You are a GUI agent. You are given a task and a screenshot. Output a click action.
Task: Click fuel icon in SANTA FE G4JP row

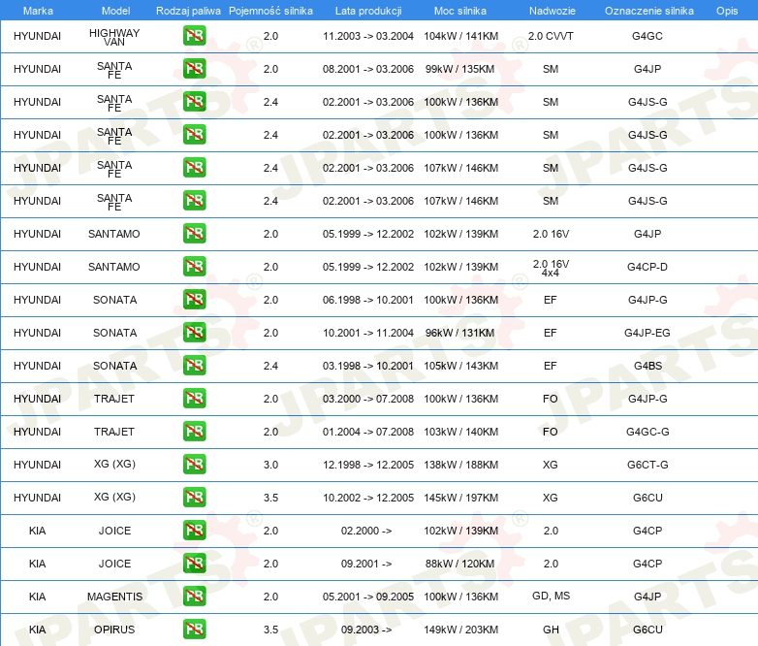click(x=194, y=69)
